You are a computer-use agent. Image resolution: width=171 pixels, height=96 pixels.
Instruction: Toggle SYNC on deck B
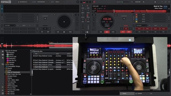[113, 32]
